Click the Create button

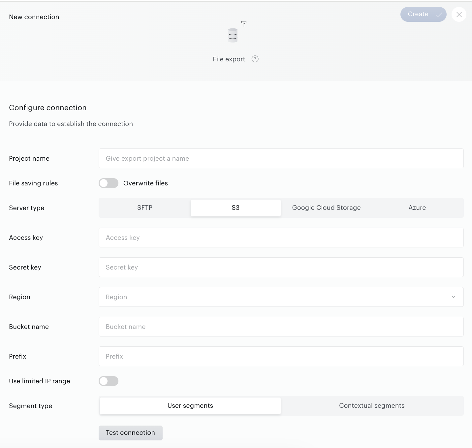pos(423,15)
